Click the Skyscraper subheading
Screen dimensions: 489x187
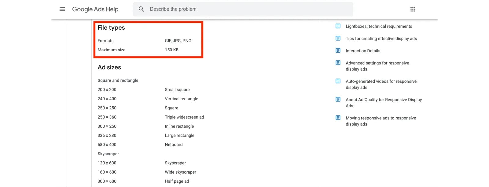pos(108,154)
